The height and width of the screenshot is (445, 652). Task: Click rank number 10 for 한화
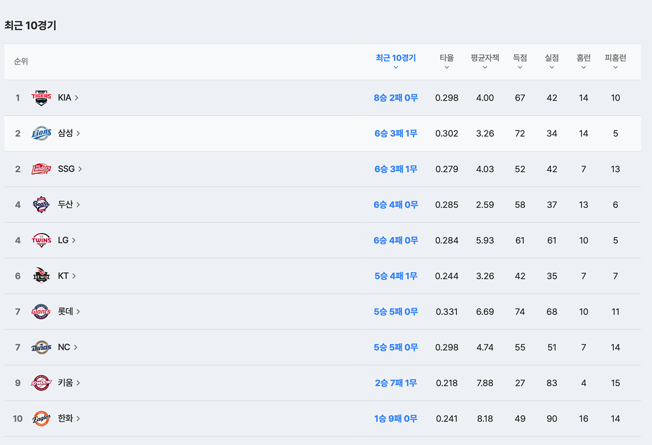[x=18, y=418]
